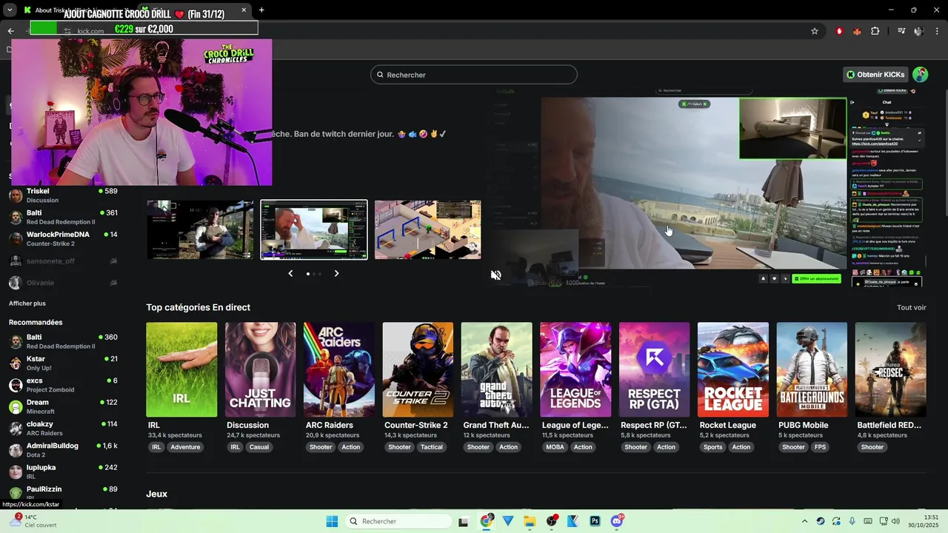Screen dimensions: 948x533
Task: Open AdmiralBulldog's Dota 2 channel
Action: [63, 450]
